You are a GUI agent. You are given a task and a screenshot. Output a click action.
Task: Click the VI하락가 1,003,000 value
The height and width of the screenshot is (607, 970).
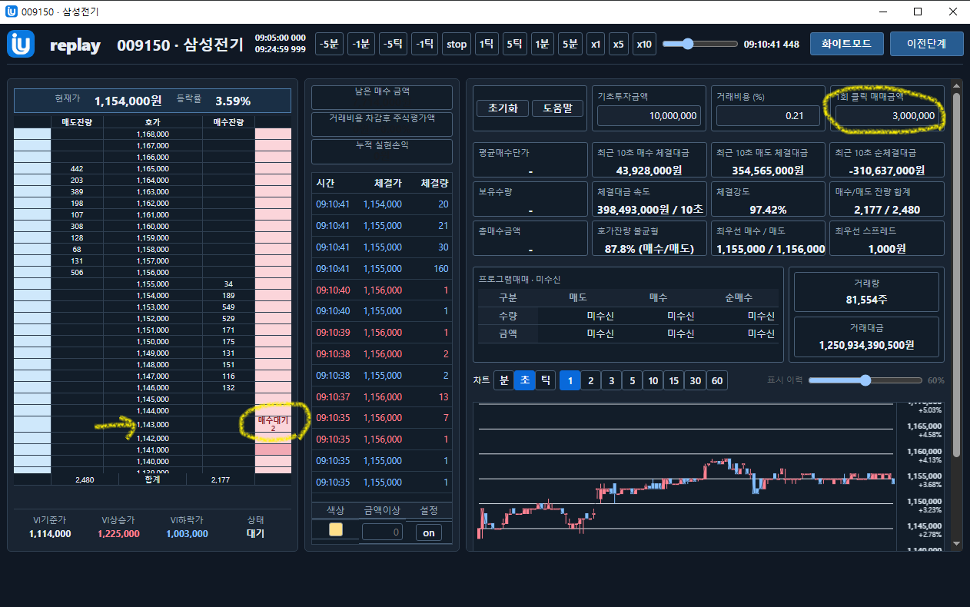pos(187,534)
